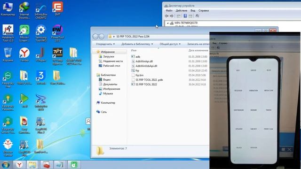Launch Movavi Screen recorder shortcut
301x169 pixels.
pyautogui.click(x=24, y=33)
